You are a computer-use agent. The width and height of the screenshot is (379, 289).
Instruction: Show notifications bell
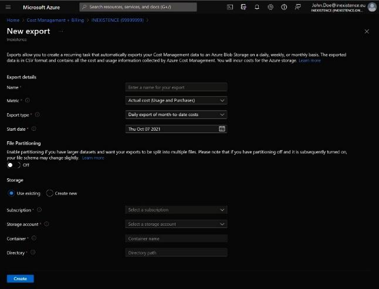coord(257,7)
